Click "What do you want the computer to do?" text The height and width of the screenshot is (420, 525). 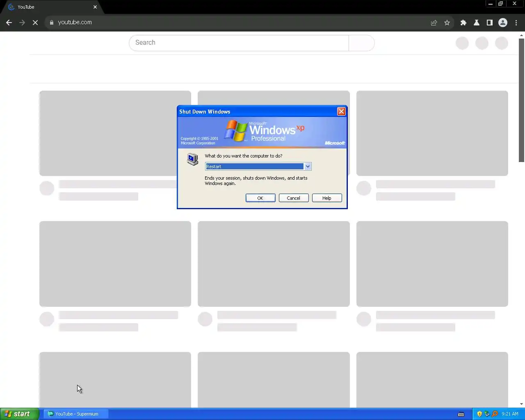[x=244, y=156]
